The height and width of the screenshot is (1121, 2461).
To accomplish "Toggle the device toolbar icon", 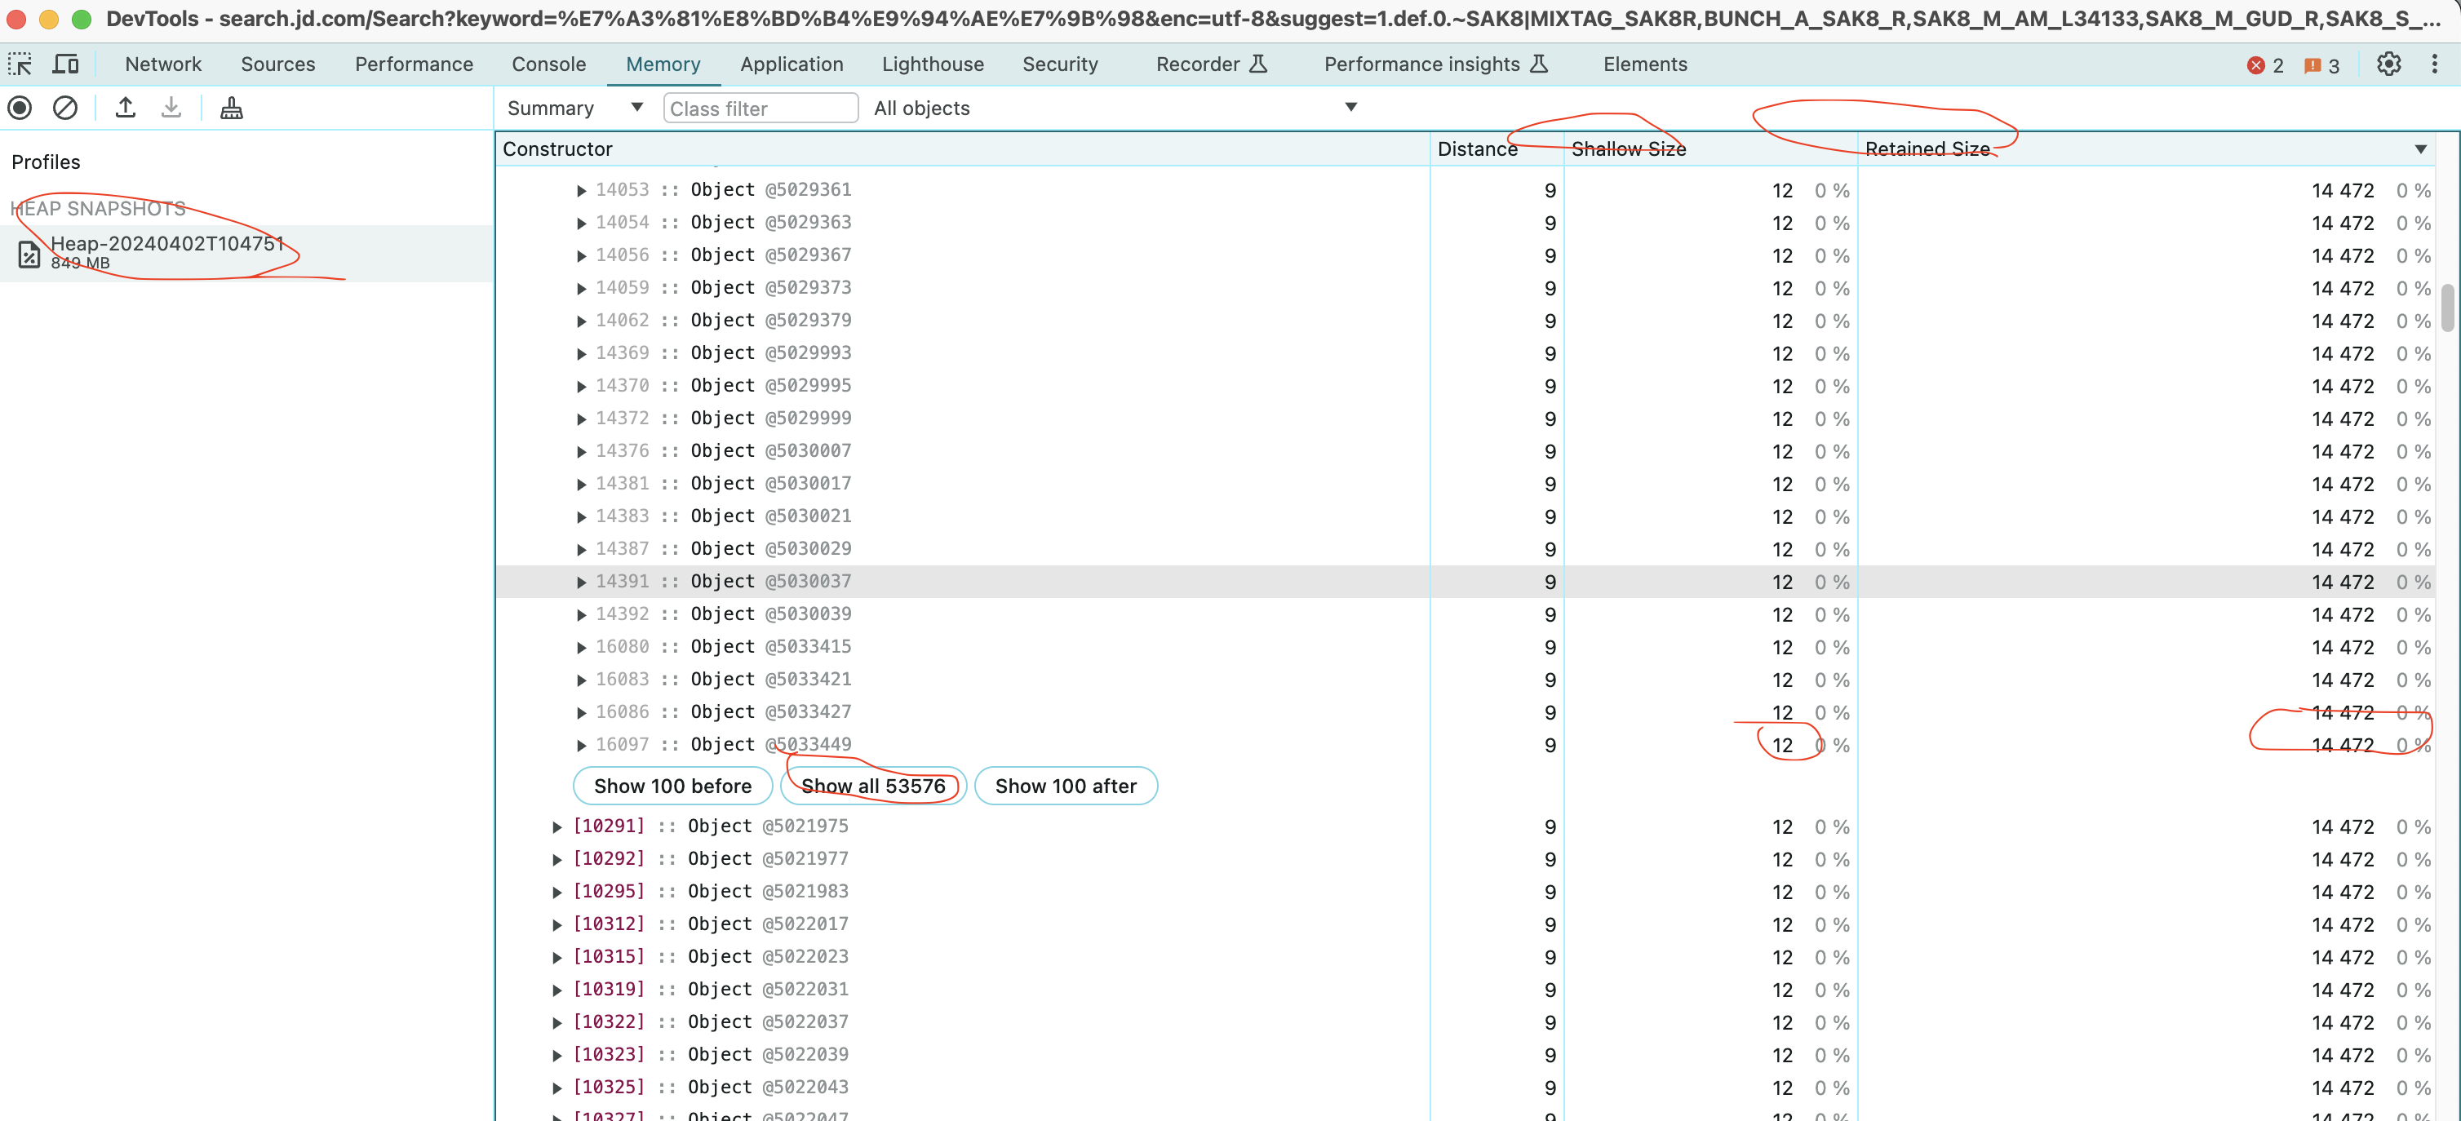I will pyautogui.click(x=65, y=64).
